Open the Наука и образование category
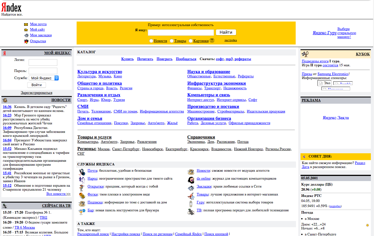 click(x=209, y=72)
